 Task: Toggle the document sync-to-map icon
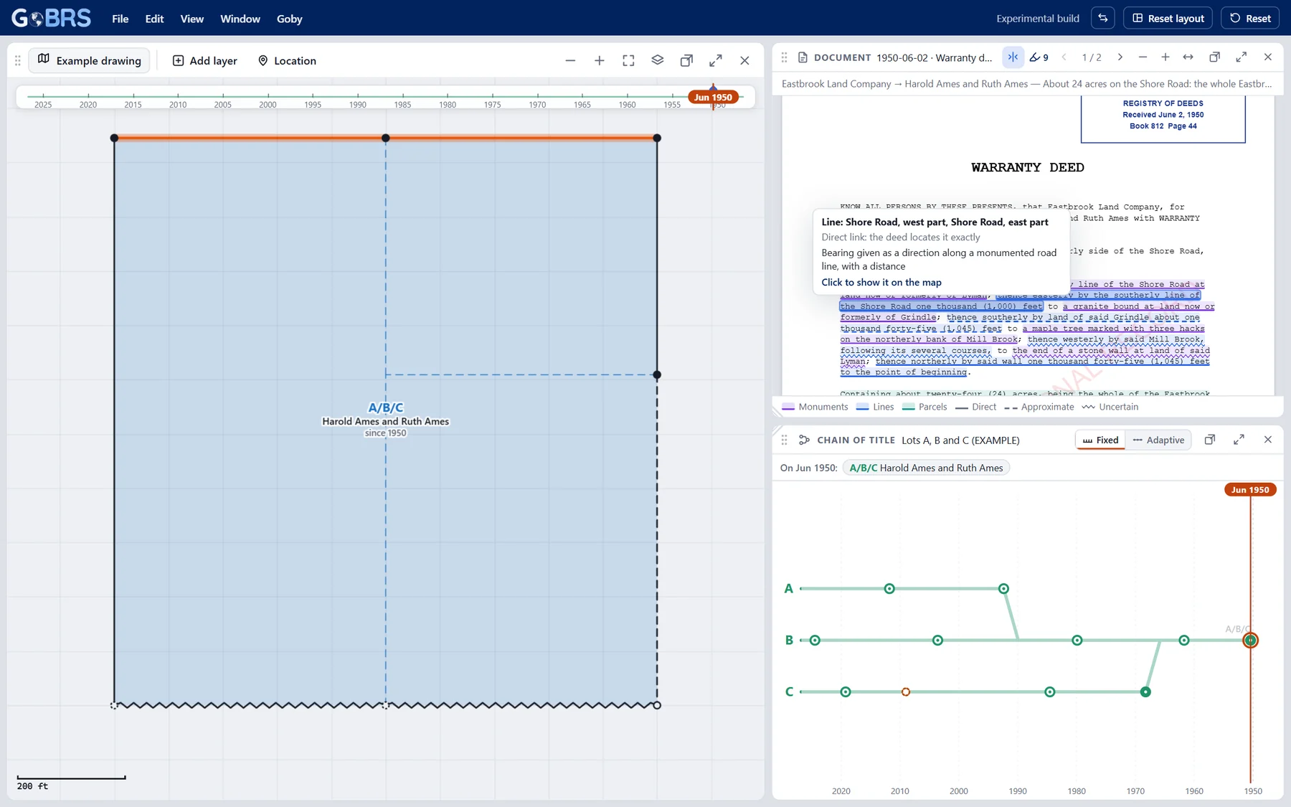(x=1013, y=57)
